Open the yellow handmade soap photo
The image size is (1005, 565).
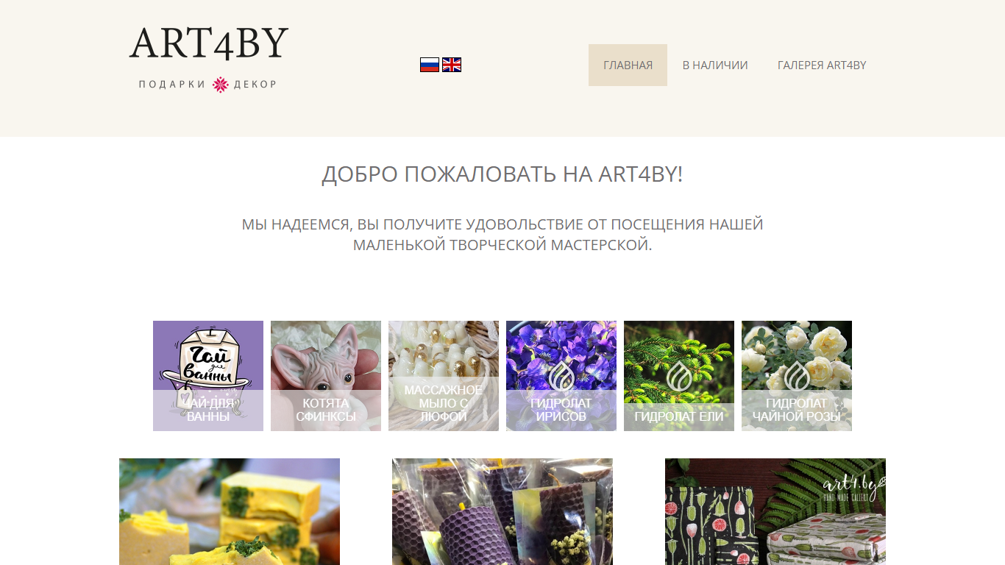coord(230,512)
